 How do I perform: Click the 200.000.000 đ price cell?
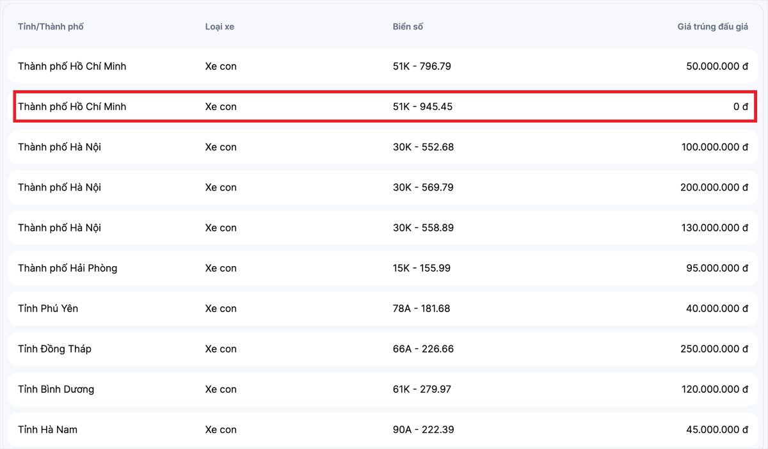tap(714, 187)
